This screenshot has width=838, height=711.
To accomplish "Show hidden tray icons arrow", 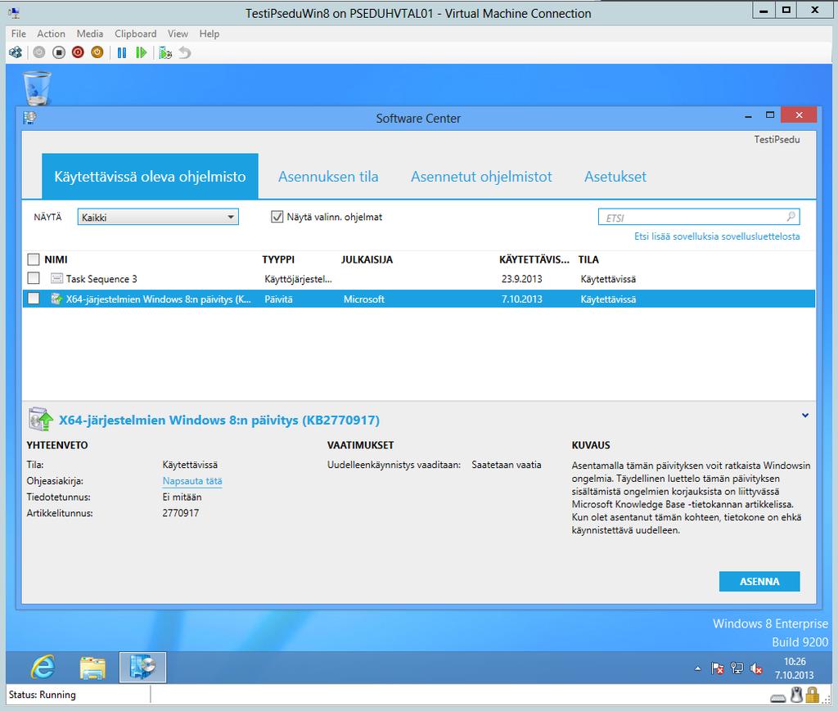I will [697, 668].
